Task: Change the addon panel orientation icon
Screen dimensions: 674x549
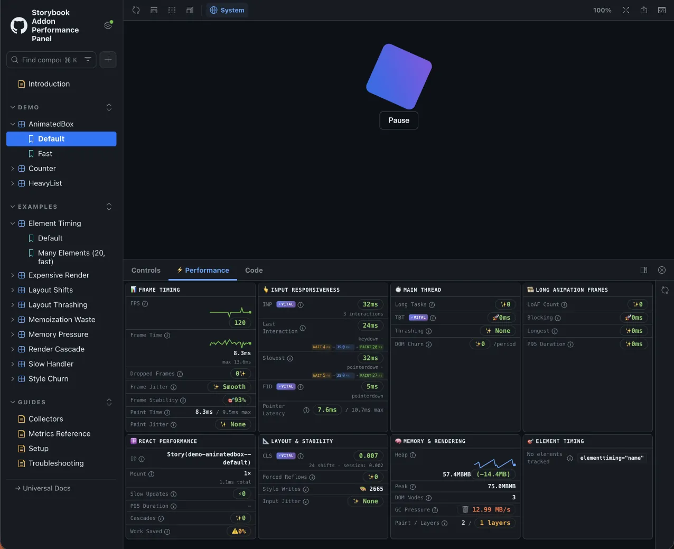Action: 644,270
